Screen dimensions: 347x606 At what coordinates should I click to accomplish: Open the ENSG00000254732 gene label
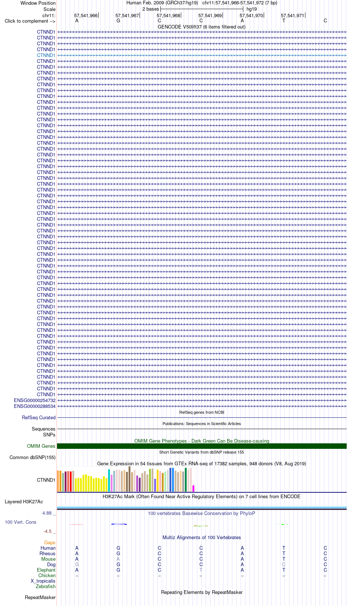point(35,400)
